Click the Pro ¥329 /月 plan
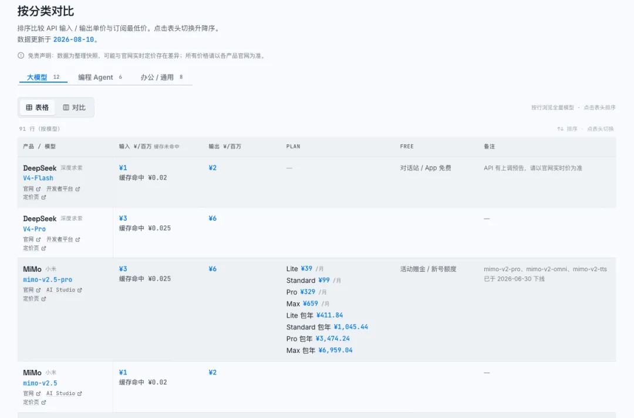The image size is (634, 418). pos(306,292)
